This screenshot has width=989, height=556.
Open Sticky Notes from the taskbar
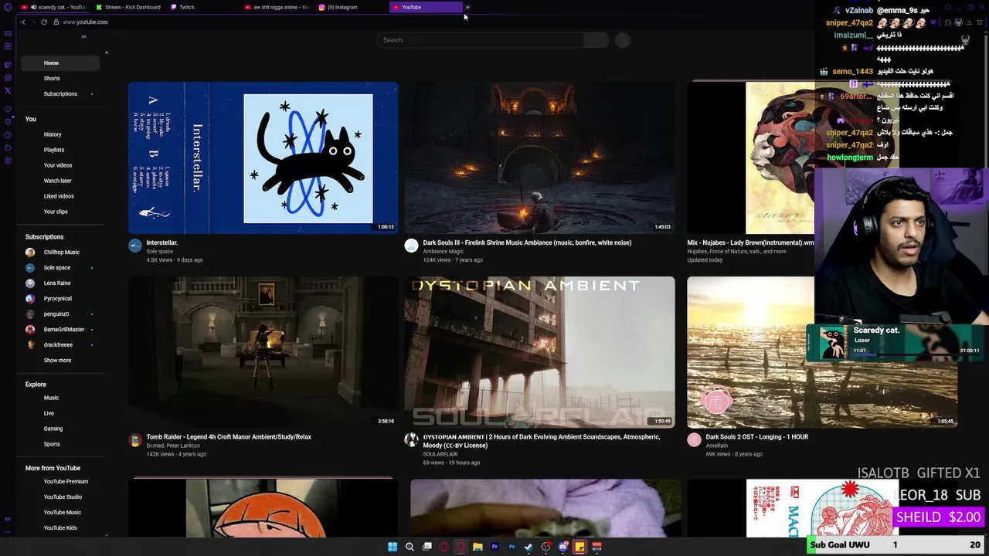tap(579, 547)
